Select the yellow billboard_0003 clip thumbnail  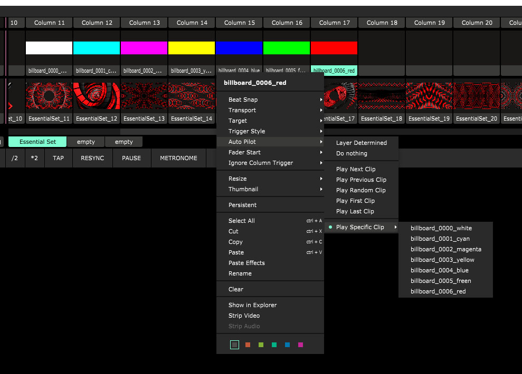(192, 48)
